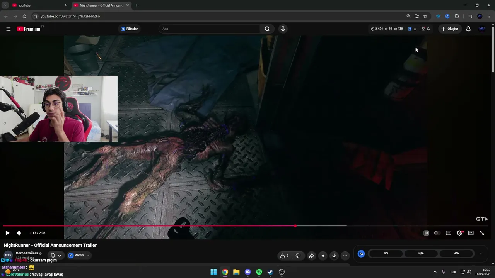Open the GameTrailers channel avatar
Screen dimensions: 495x278
pyautogui.click(x=8, y=255)
